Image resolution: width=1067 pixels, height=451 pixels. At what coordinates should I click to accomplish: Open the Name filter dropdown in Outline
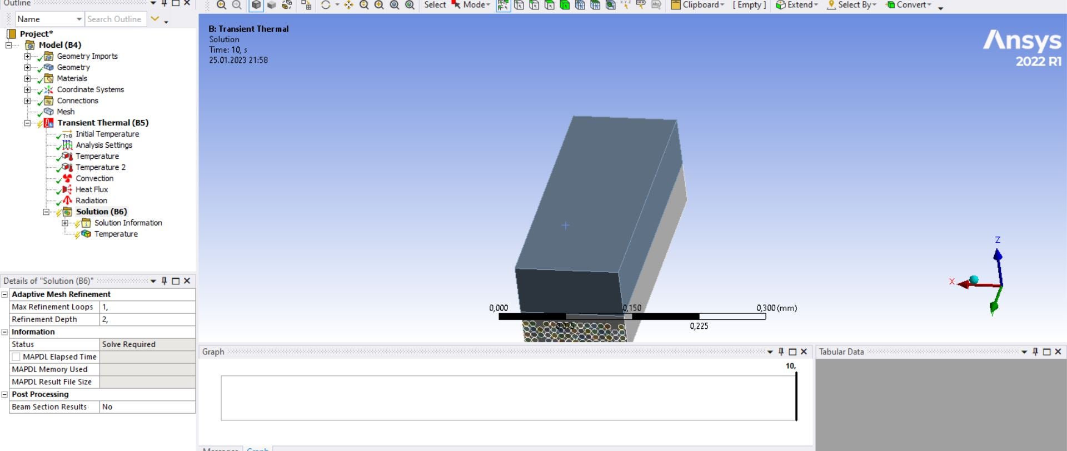(79, 19)
